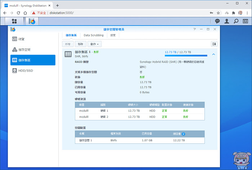
Task: Bookmark this page with star icon
Action: coord(218,13)
